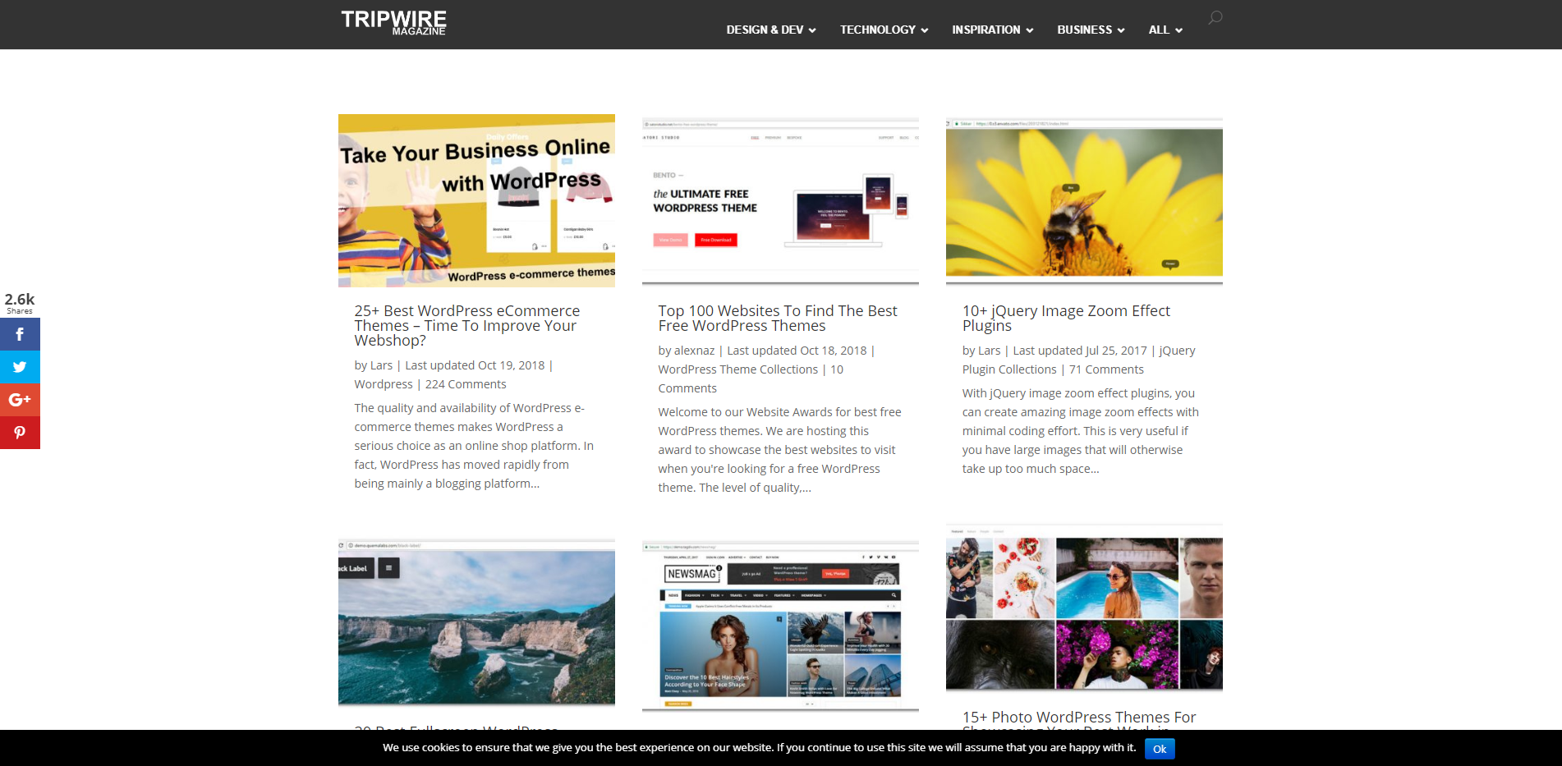Click the 'Last updated Oct 18, 2018' date
Image resolution: width=1562 pixels, height=766 pixels.
click(x=797, y=351)
